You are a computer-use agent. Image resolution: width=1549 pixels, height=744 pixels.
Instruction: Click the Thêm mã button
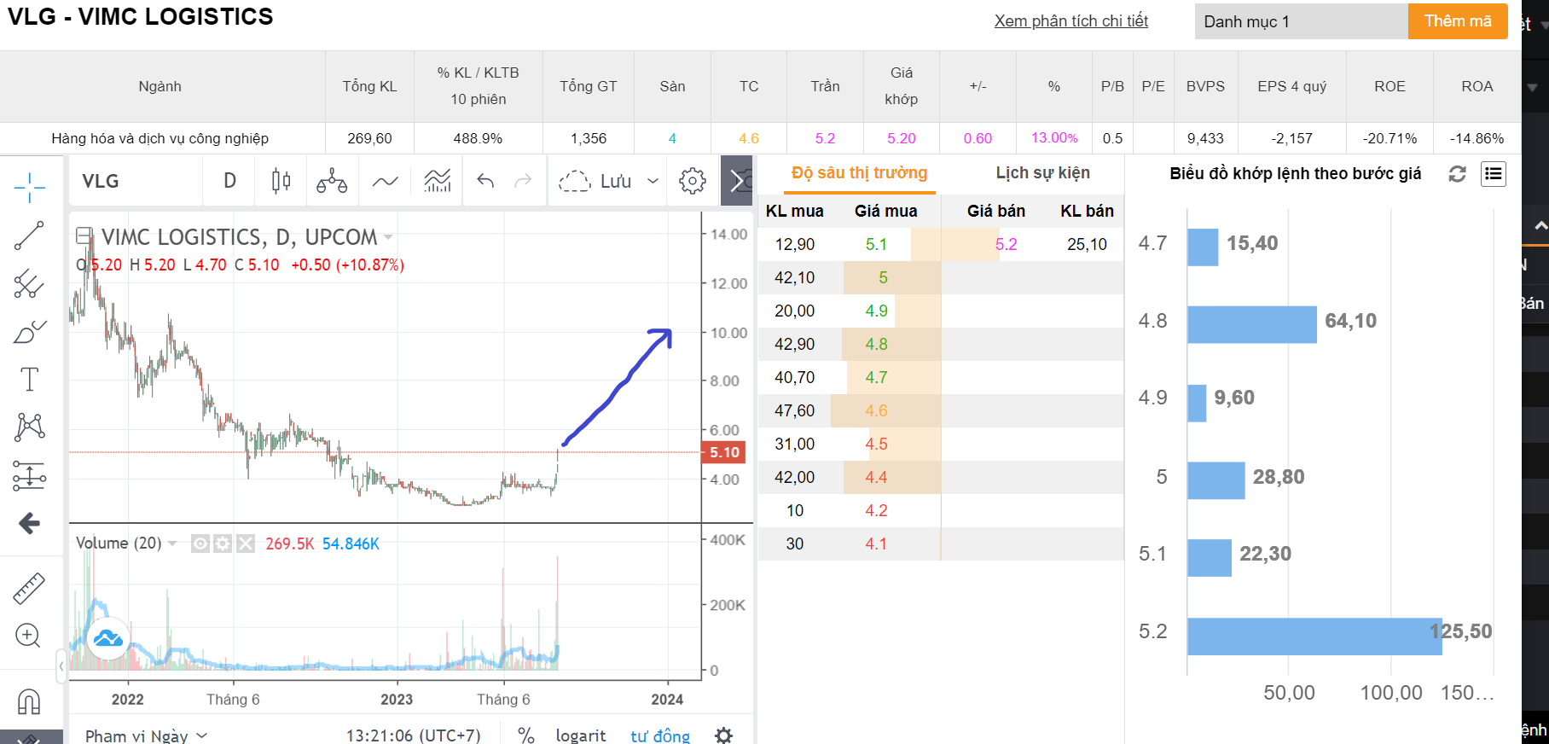tap(1458, 21)
